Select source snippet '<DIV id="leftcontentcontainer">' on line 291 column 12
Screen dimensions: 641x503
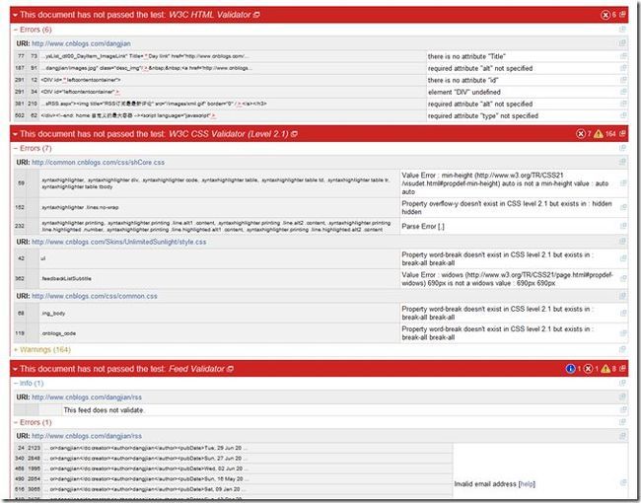pyautogui.click(x=81, y=80)
